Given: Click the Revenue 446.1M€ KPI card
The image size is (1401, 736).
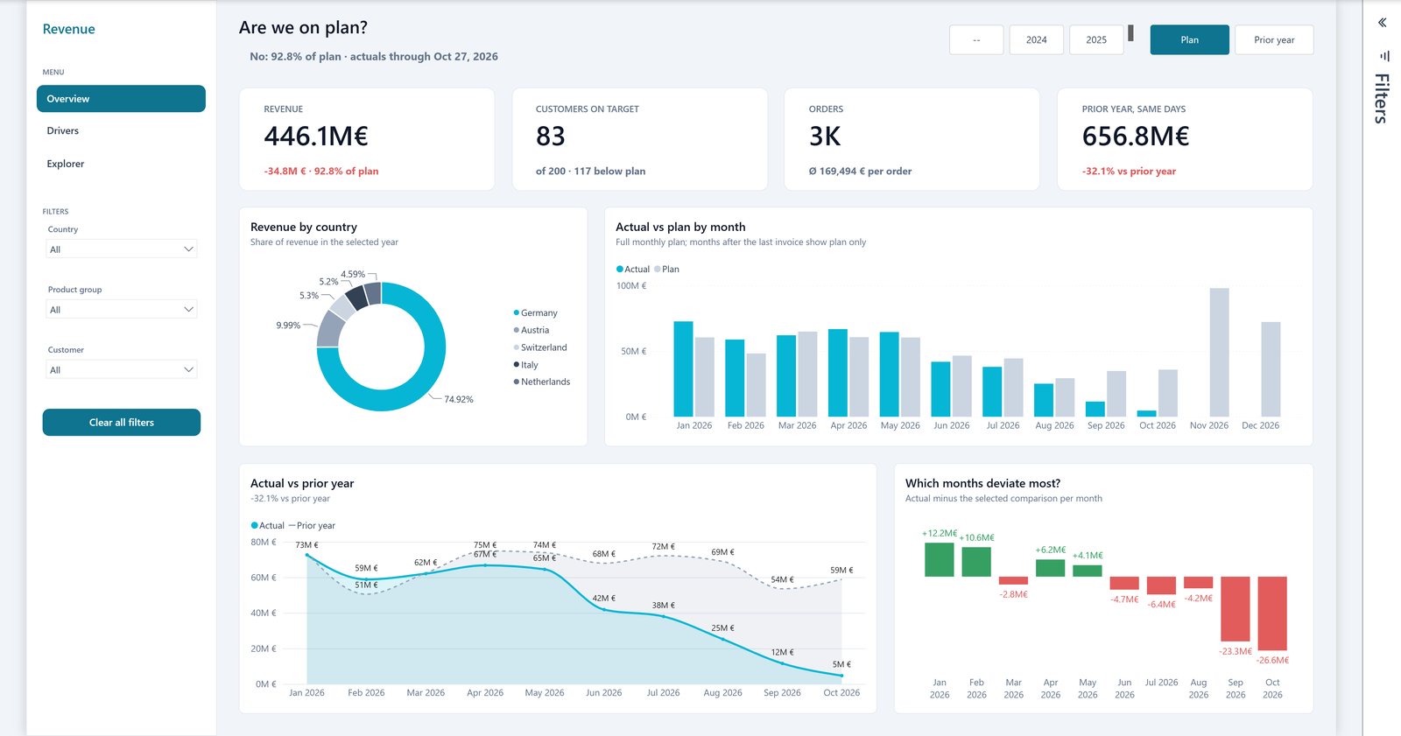Looking at the screenshot, I should point(367,139).
